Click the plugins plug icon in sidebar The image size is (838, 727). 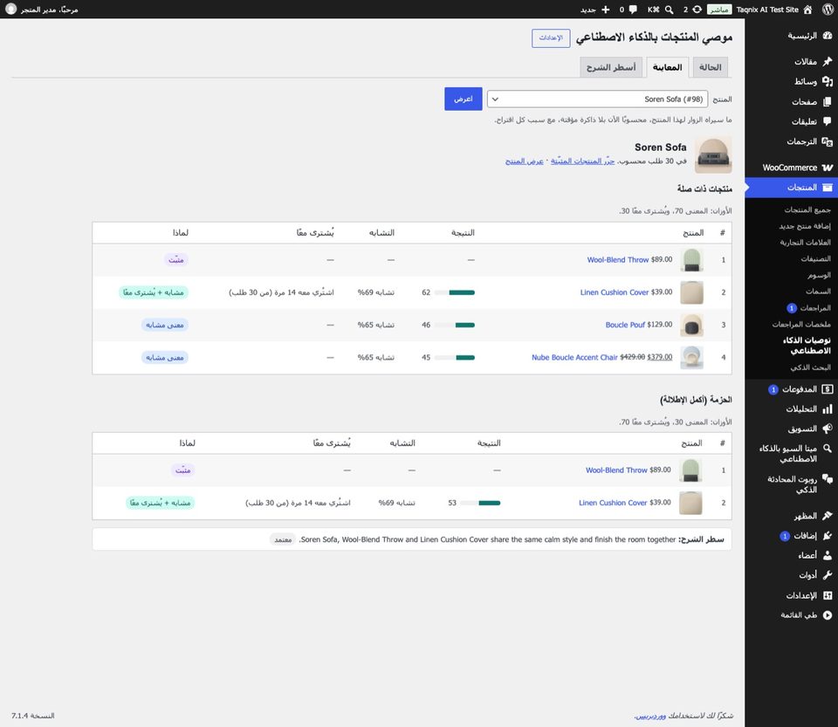[x=828, y=536]
